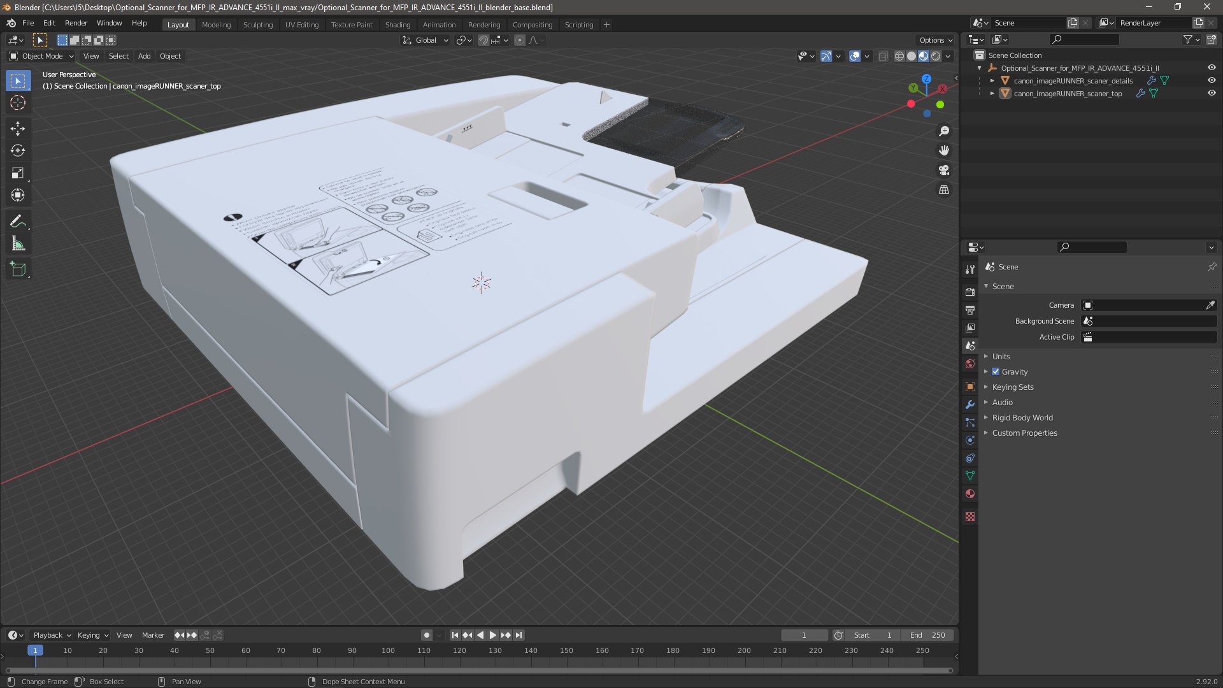Activate the Select Box tool
The height and width of the screenshot is (688, 1223).
[x=18, y=80]
